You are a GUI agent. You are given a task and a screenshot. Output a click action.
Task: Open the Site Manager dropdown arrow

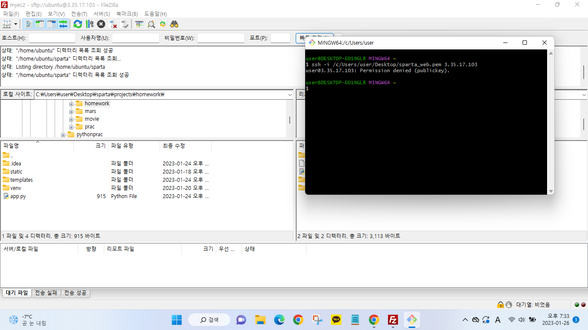(x=16, y=24)
